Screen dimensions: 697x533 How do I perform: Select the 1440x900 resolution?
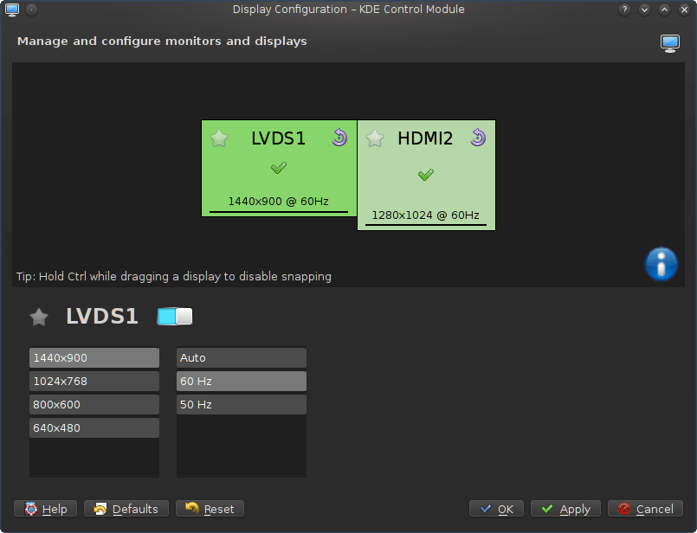[94, 358]
